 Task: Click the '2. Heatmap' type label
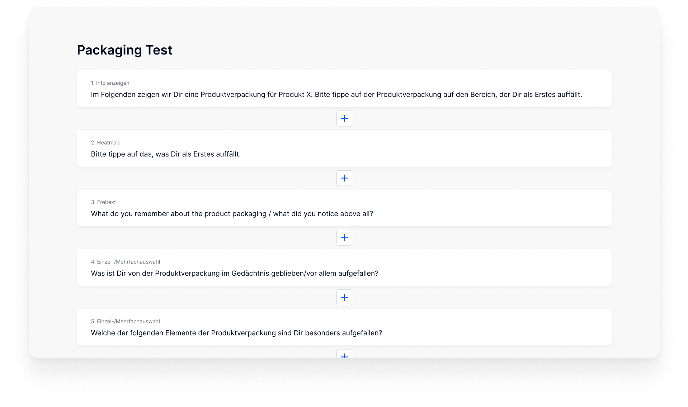105,142
